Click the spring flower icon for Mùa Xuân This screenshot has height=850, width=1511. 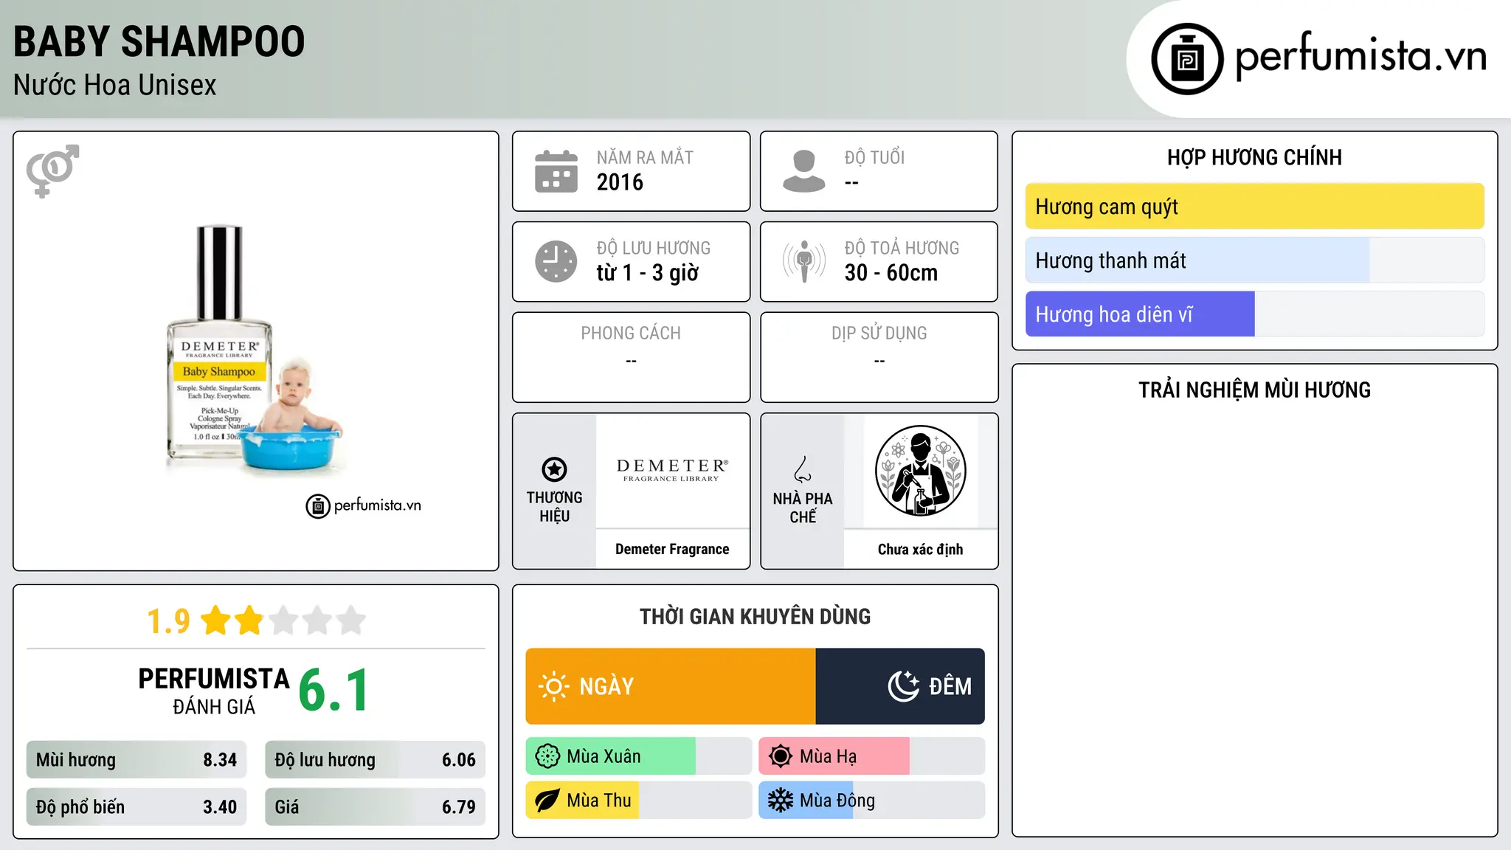(x=547, y=756)
